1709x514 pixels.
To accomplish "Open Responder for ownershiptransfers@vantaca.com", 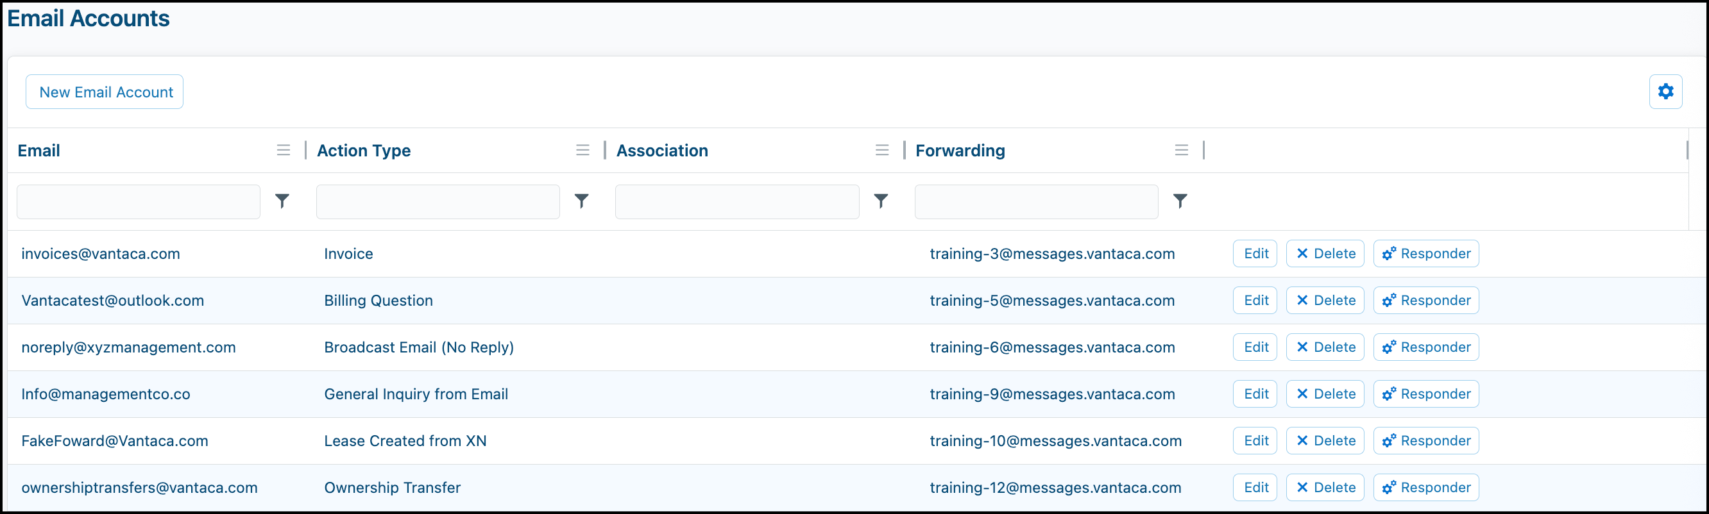I will [1425, 488].
